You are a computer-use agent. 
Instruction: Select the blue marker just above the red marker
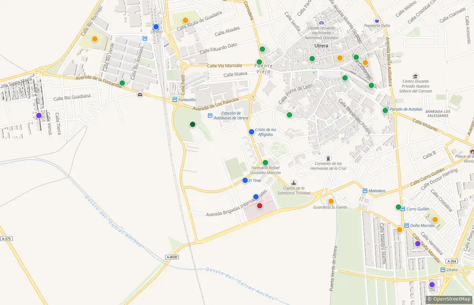click(x=256, y=197)
